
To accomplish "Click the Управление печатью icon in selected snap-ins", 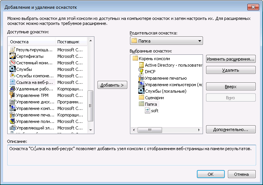I will (141, 78).
